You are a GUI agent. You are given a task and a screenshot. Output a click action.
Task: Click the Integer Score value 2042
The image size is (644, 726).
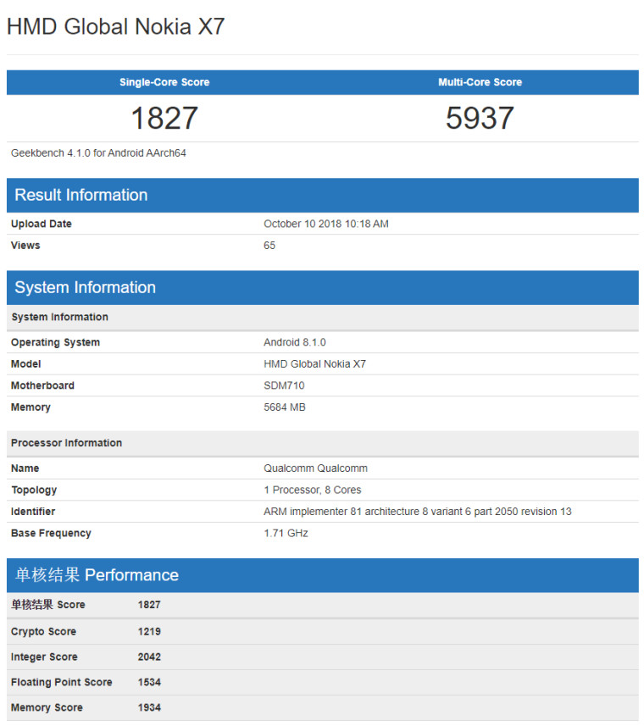149,657
